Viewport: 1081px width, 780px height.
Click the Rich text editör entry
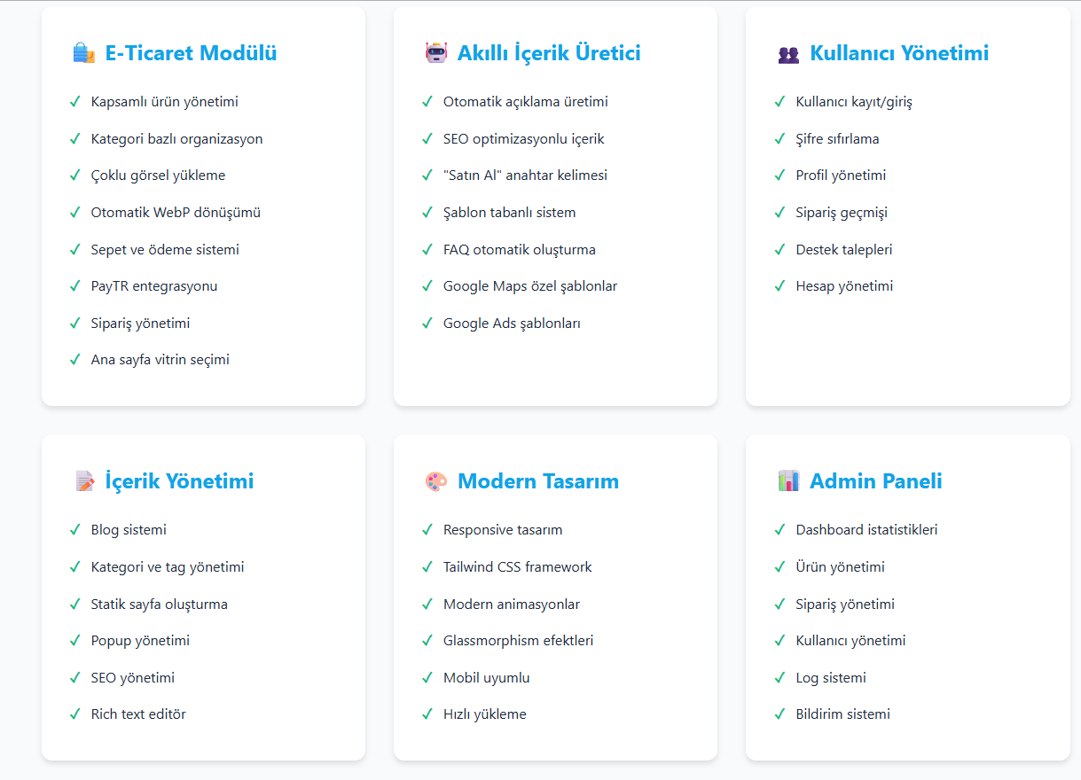point(138,714)
